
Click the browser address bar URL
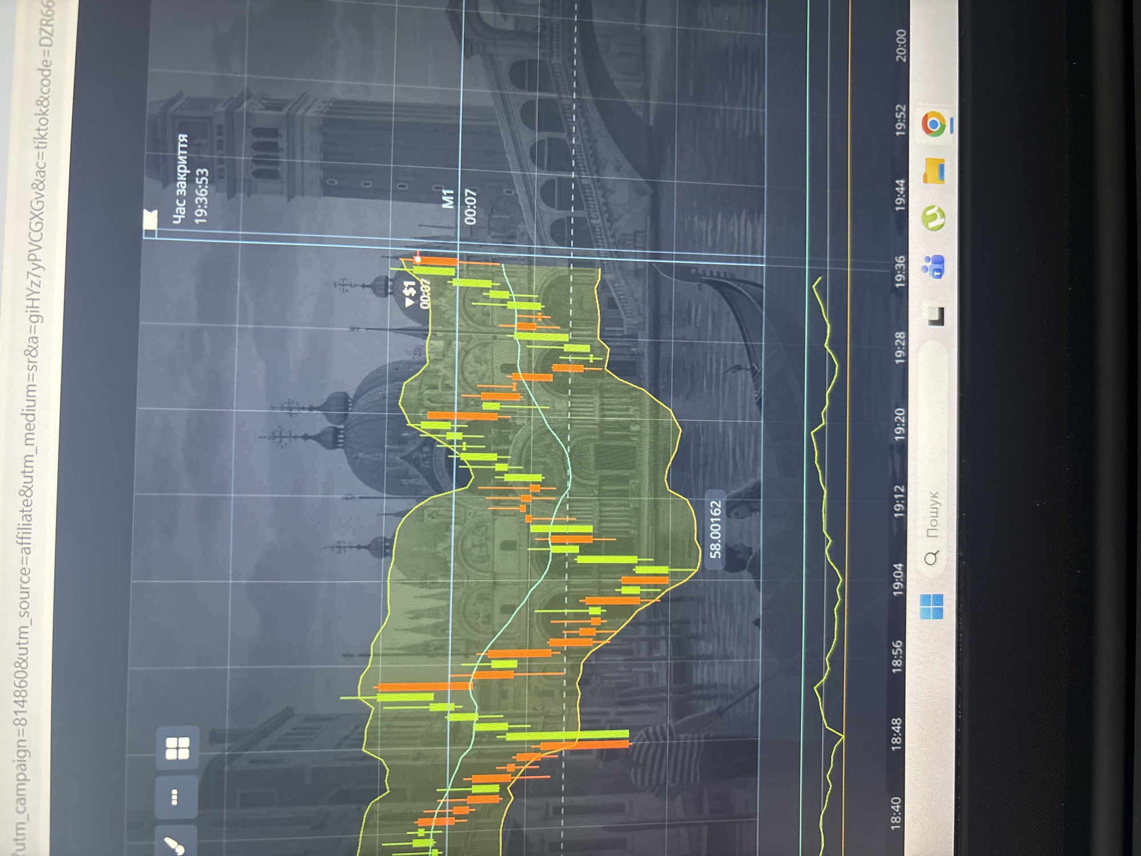[35, 428]
